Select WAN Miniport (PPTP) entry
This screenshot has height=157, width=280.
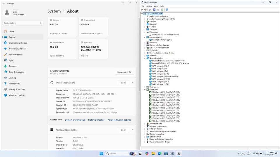(160, 82)
